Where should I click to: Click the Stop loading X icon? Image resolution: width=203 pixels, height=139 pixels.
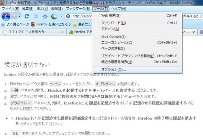(x=36, y=16)
